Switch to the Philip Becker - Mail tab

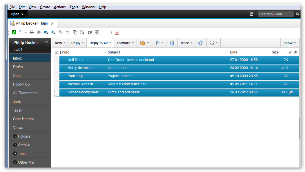32,23
